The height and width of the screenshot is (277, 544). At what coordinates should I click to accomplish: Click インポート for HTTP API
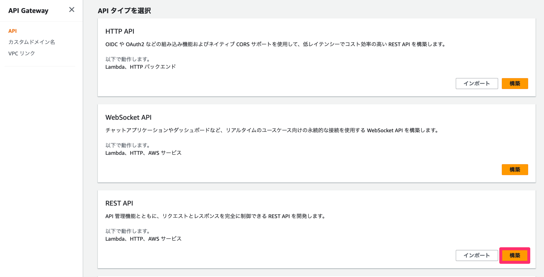(x=477, y=83)
